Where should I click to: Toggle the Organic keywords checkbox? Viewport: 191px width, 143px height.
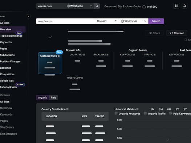click(116, 113)
